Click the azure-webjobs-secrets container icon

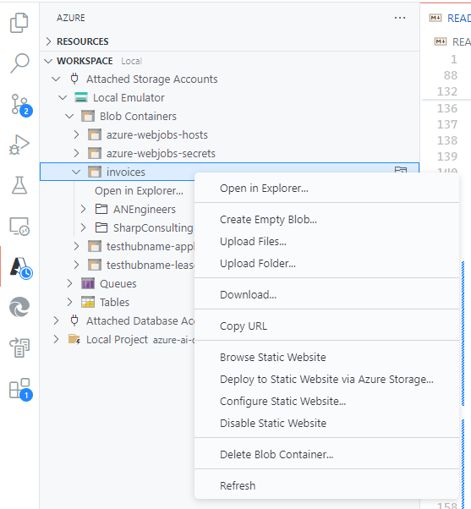(x=95, y=153)
